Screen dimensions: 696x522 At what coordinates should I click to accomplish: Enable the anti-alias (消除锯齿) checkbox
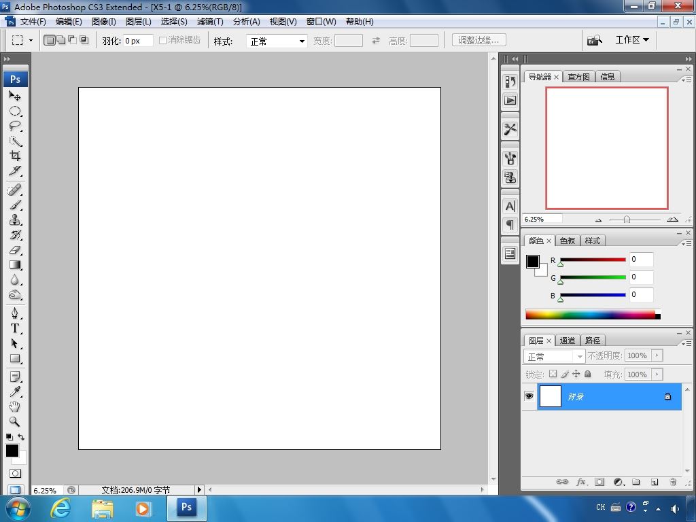coord(162,40)
